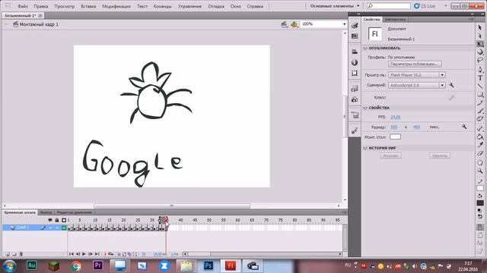Image resolution: width=487 pixels, height=273 pixels.
Task: Open the Align panel icon
Action: click(355, 52)
